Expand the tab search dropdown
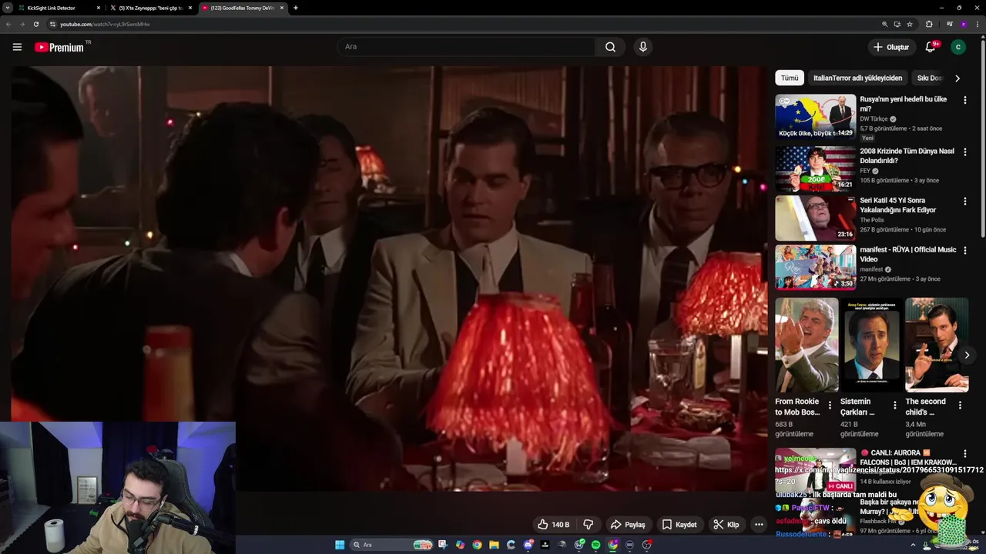986x554 pixels. pyautogui.click(x=8, y=8)
